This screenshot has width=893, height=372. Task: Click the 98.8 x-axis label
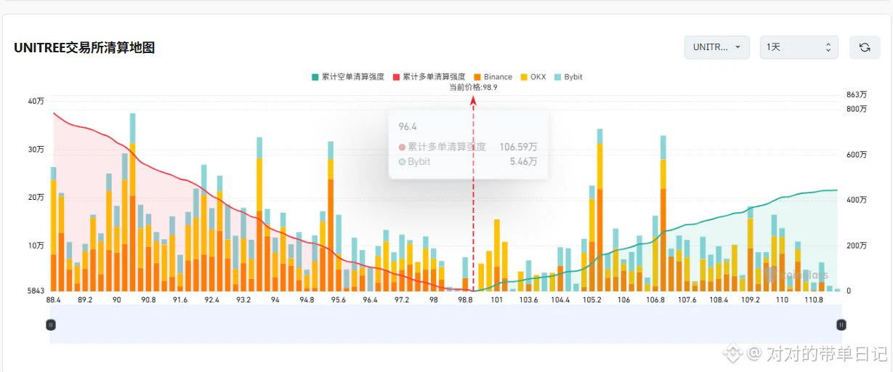click(x=465, y=299)
